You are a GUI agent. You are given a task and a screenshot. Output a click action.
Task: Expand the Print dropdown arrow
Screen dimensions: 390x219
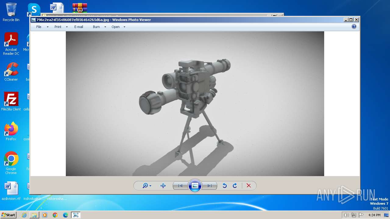[67, 27]
